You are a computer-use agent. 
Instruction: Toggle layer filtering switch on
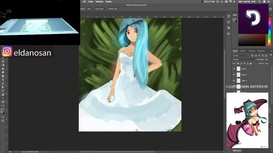271,55
